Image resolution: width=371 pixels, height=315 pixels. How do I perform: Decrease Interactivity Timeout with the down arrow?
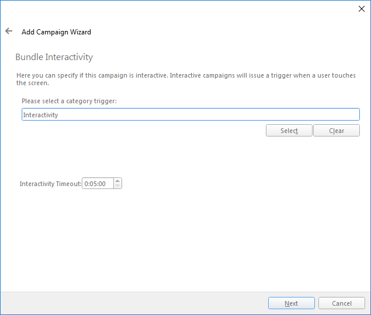[117, 186]
